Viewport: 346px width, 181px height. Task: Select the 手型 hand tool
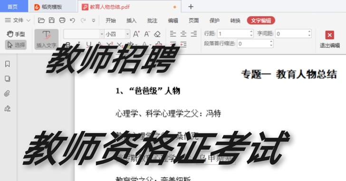[16, 34]
